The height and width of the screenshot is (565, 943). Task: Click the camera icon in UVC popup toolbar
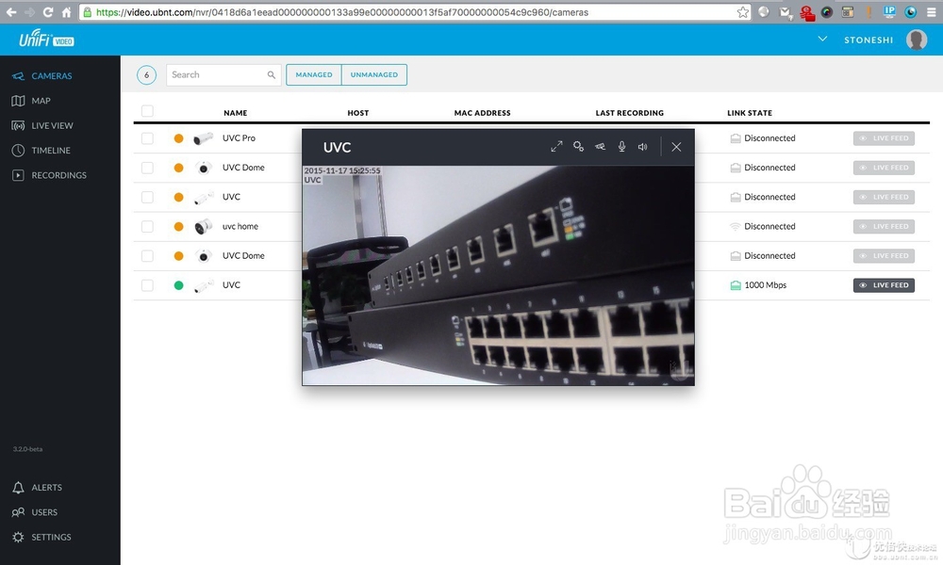click(x=600, y=147)
